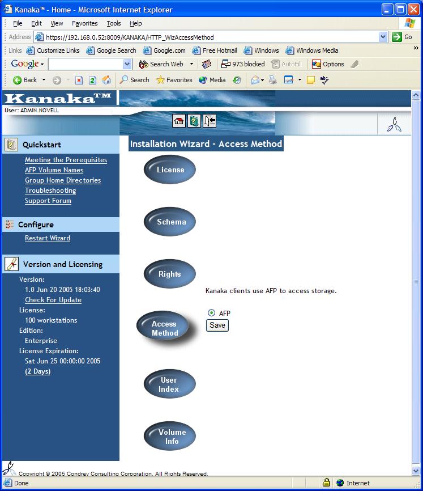423x491 pixels.
Task: Open Google toolbar Options
Action: [x=328, y=64]
